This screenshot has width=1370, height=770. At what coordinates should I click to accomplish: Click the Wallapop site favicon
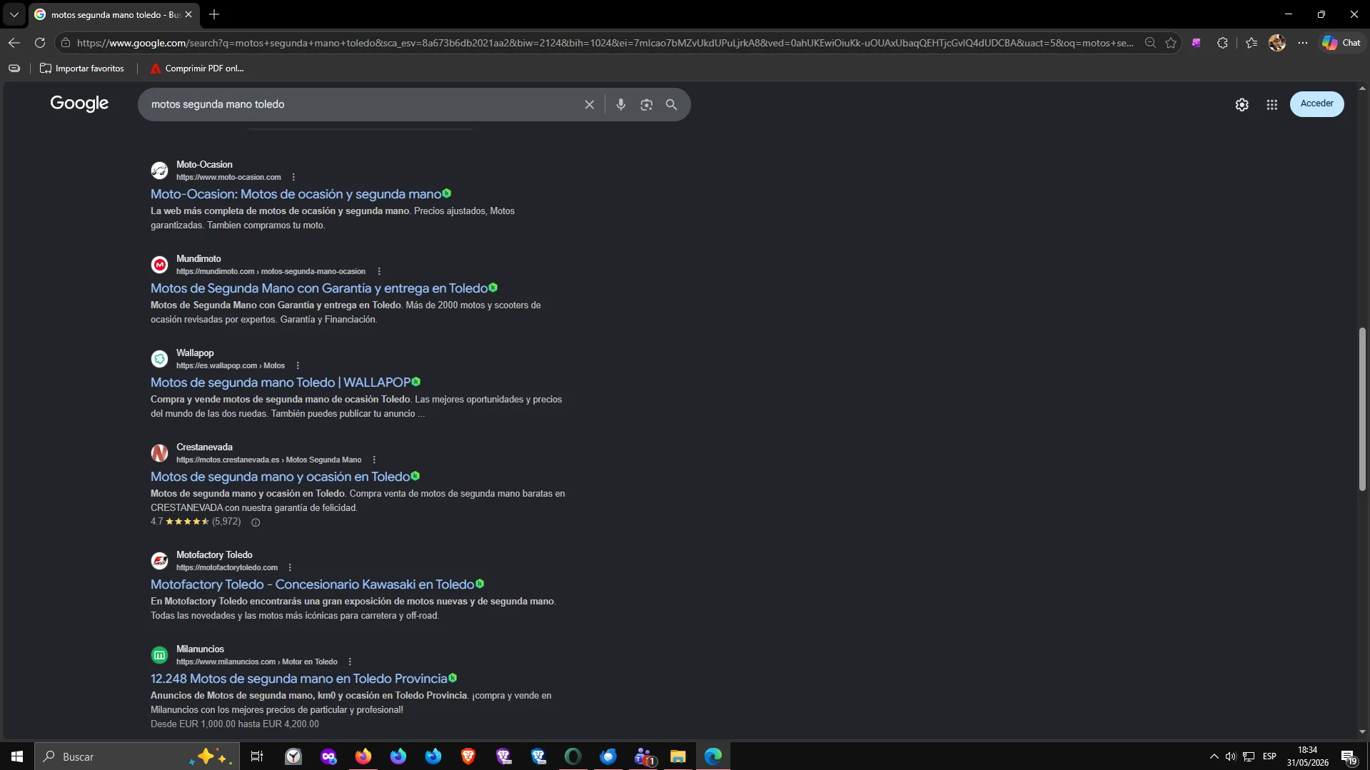tap(160, 359)
